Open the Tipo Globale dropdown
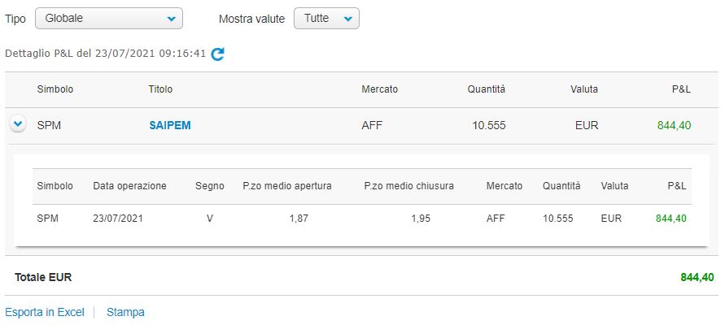The height and width of the screenshot is (325, 725). click(x=109, y=19)
